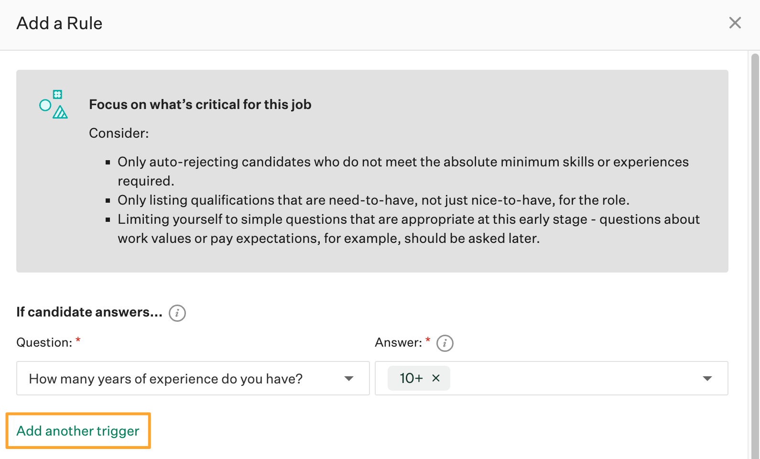Close the Add a Rule dialog

tap(735, 23)
